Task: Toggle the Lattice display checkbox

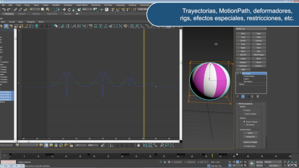Action: [x=244, y=110]
